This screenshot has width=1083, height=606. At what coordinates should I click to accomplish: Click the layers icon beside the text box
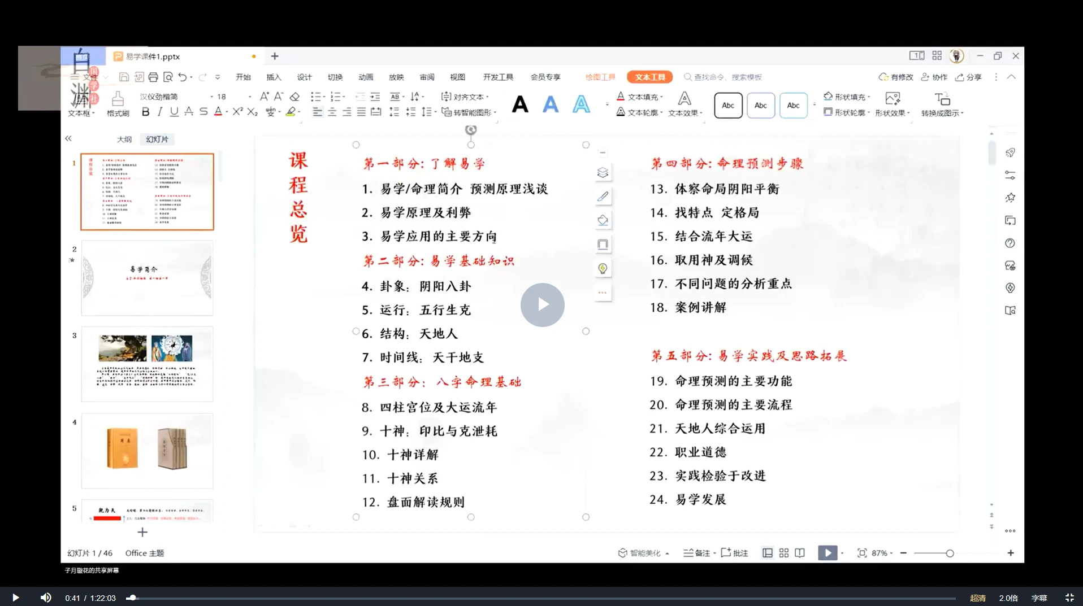coord(603,173)
